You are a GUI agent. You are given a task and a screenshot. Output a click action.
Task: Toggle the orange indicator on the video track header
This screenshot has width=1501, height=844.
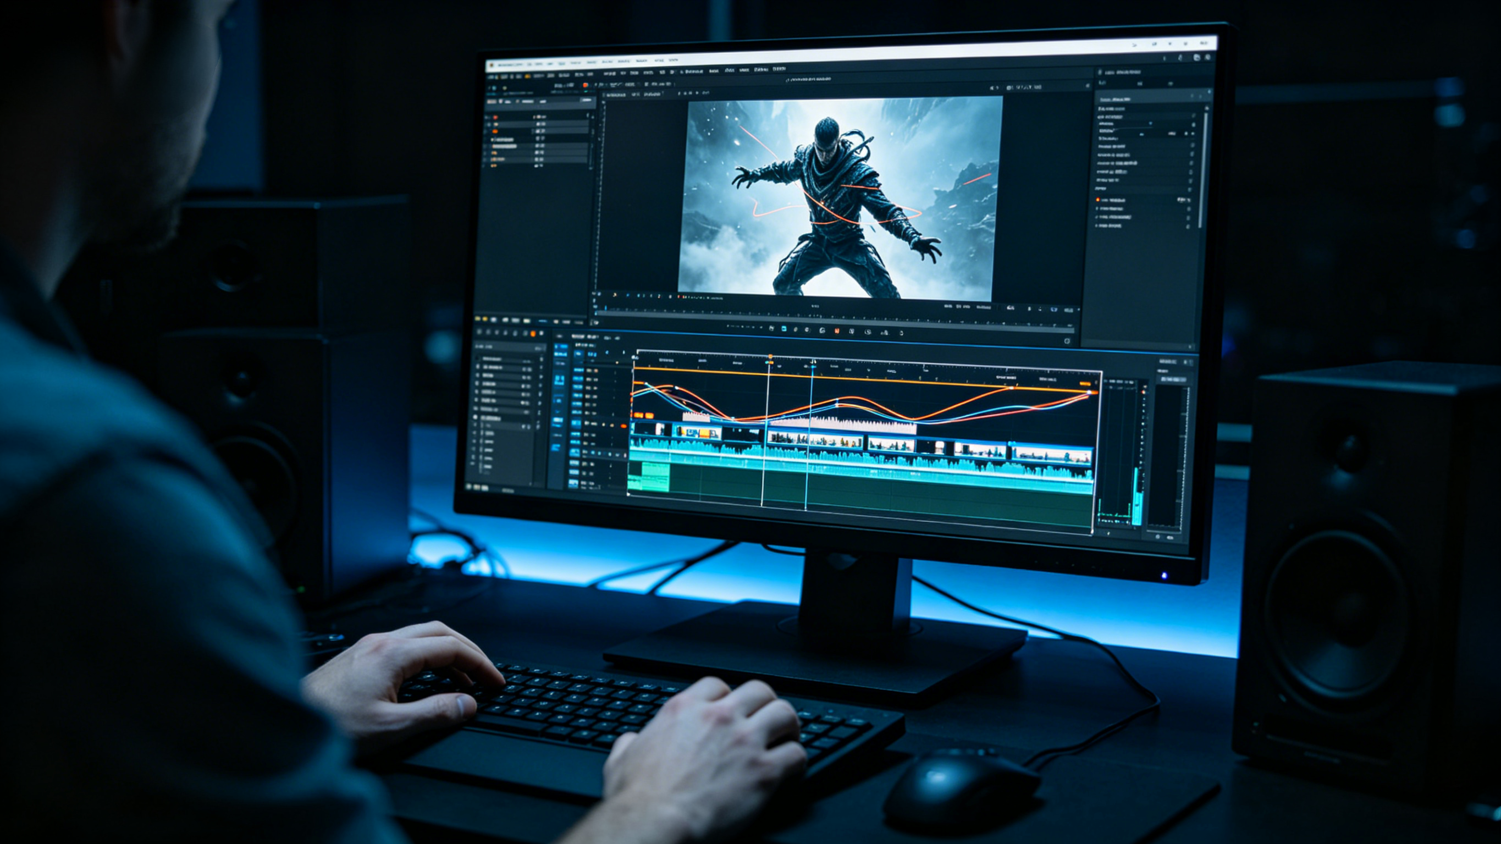[623, 426]
